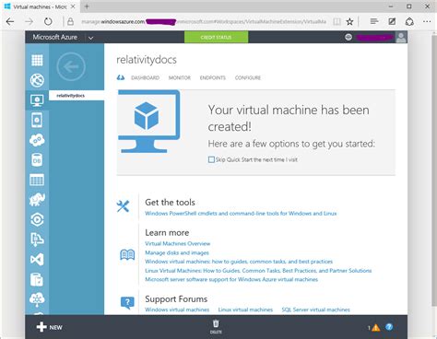
Task: Open Linux Virtual Machines How to Guides link
Action: tap(258, 271)
